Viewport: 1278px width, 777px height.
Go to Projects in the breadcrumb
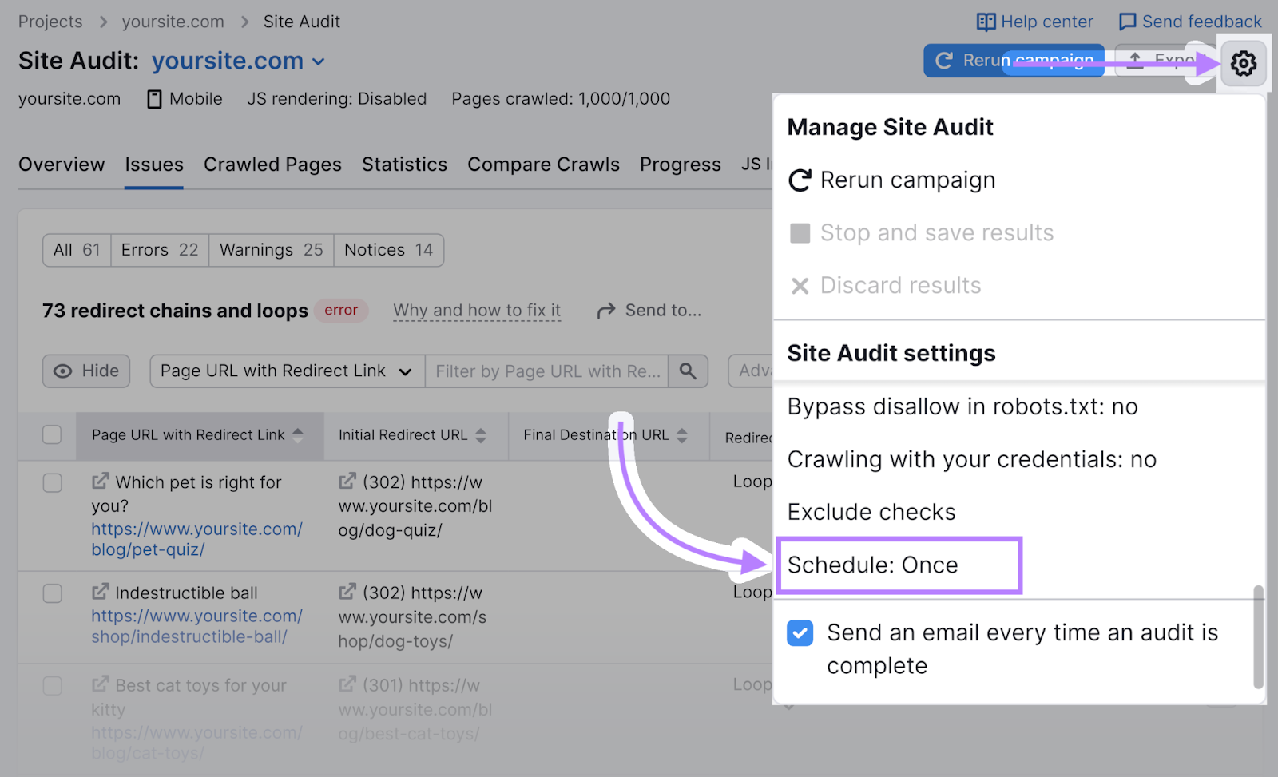(50, 22)
